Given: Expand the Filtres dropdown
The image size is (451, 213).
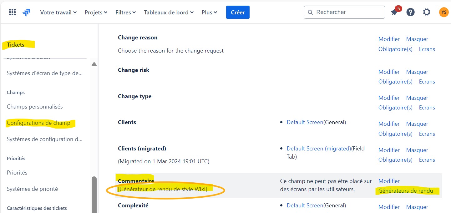Looking at the screenshot, I should coord(125,12).
